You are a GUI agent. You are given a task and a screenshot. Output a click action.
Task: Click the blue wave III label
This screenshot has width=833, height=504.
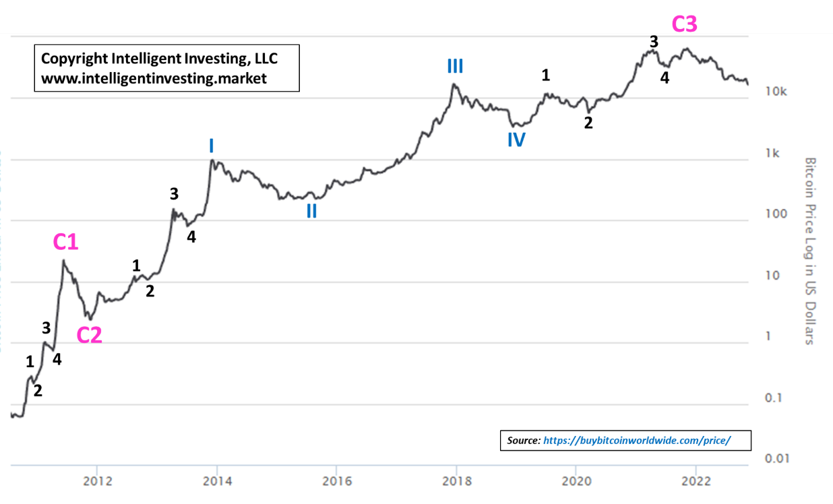(x=455, y=66)
